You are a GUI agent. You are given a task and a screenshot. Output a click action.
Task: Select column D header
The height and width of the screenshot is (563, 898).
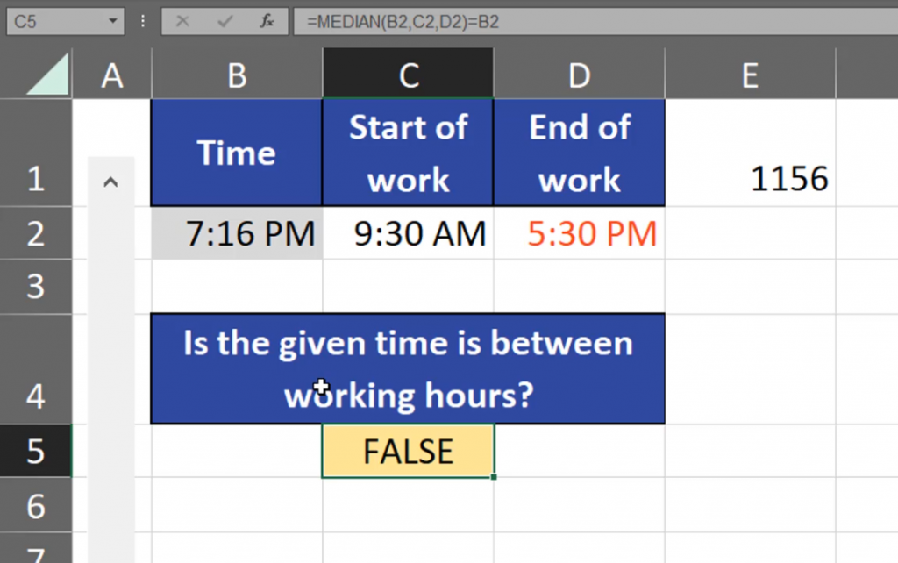579,76
